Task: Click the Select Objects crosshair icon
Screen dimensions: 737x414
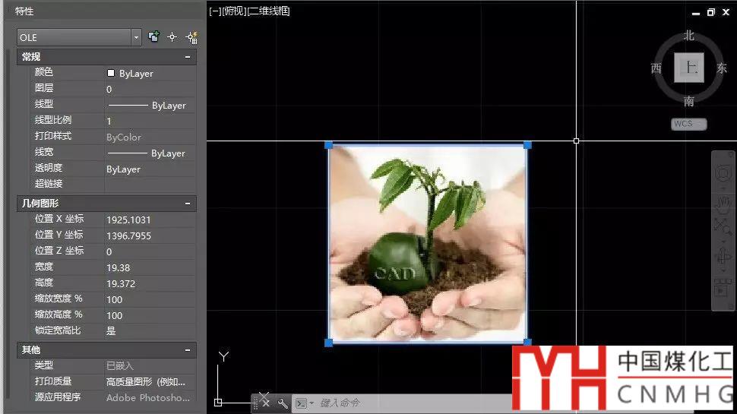Action: pos(172,36)
